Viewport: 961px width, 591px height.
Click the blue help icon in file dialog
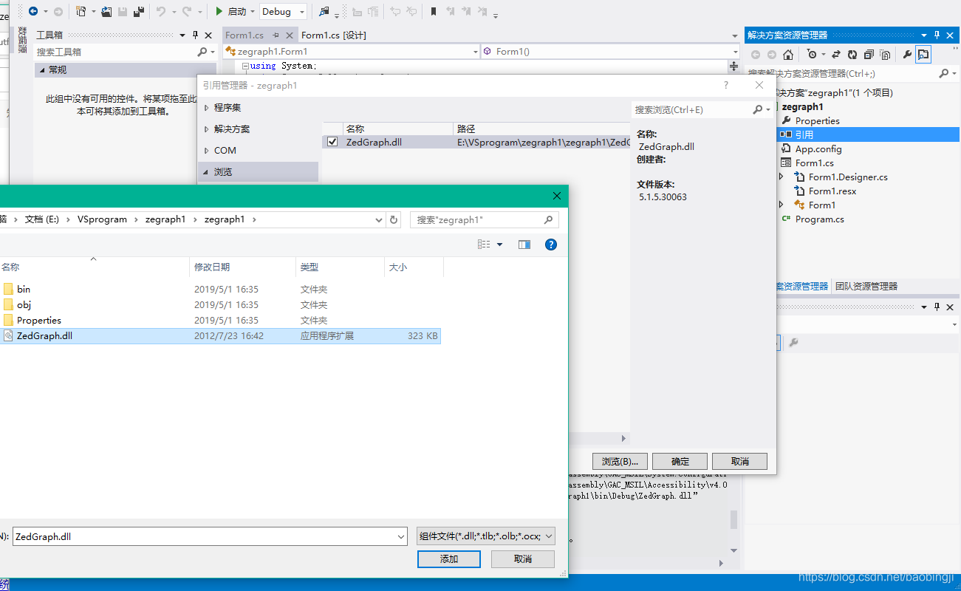pos(550,245)
